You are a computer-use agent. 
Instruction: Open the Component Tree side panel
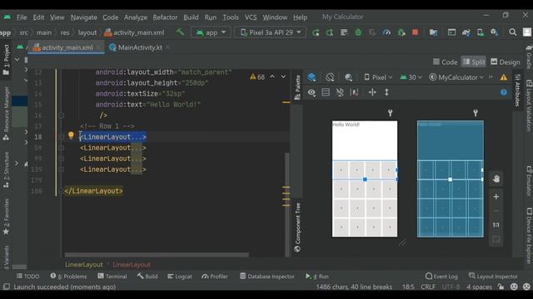[297, 227]
